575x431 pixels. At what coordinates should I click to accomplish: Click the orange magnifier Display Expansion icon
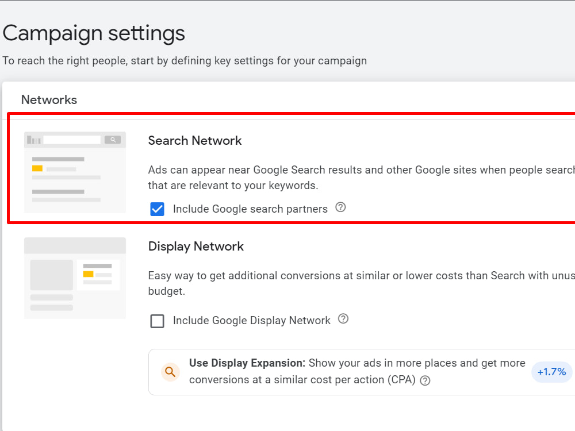tap(170, 372)
